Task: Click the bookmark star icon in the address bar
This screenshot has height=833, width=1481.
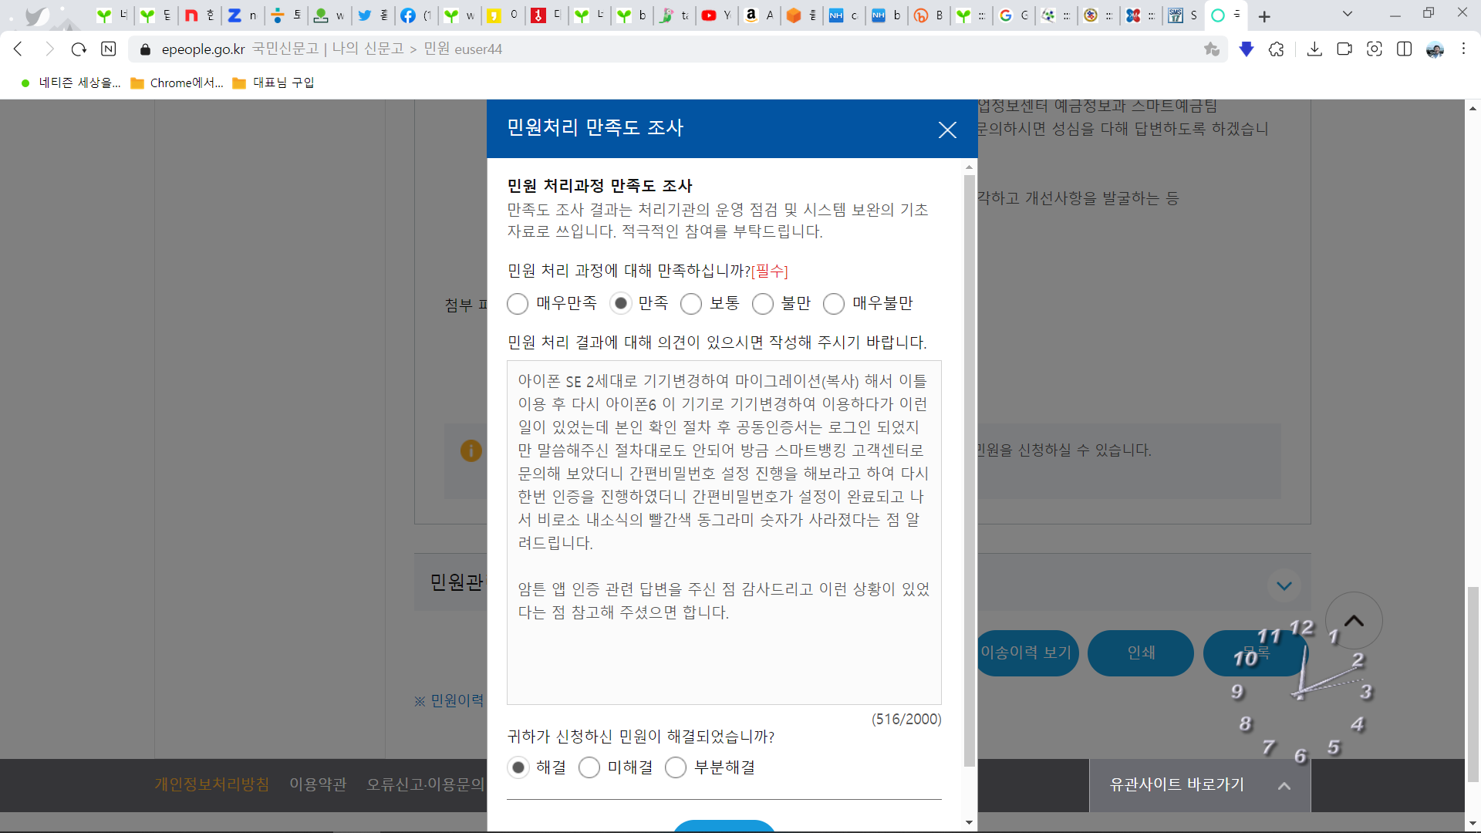Action: coord(1212,49)
